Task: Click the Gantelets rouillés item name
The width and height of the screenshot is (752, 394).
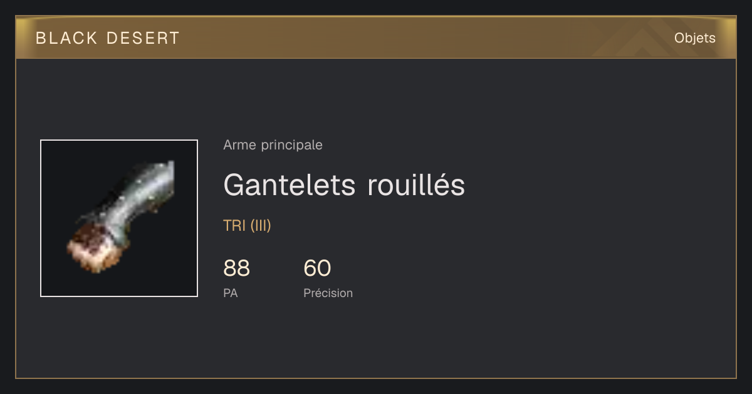Action: (x=344, y=185)
